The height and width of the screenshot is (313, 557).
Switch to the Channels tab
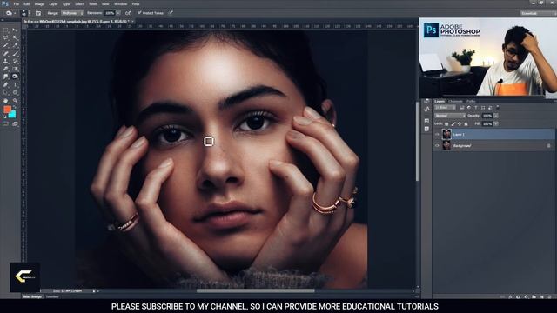(x=455, y=102)
